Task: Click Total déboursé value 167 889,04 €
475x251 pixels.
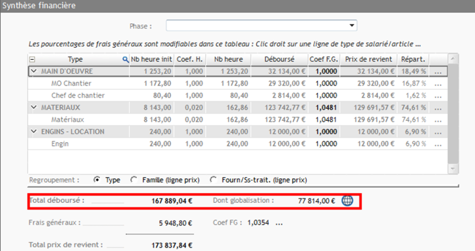Action: pos(172,201)
